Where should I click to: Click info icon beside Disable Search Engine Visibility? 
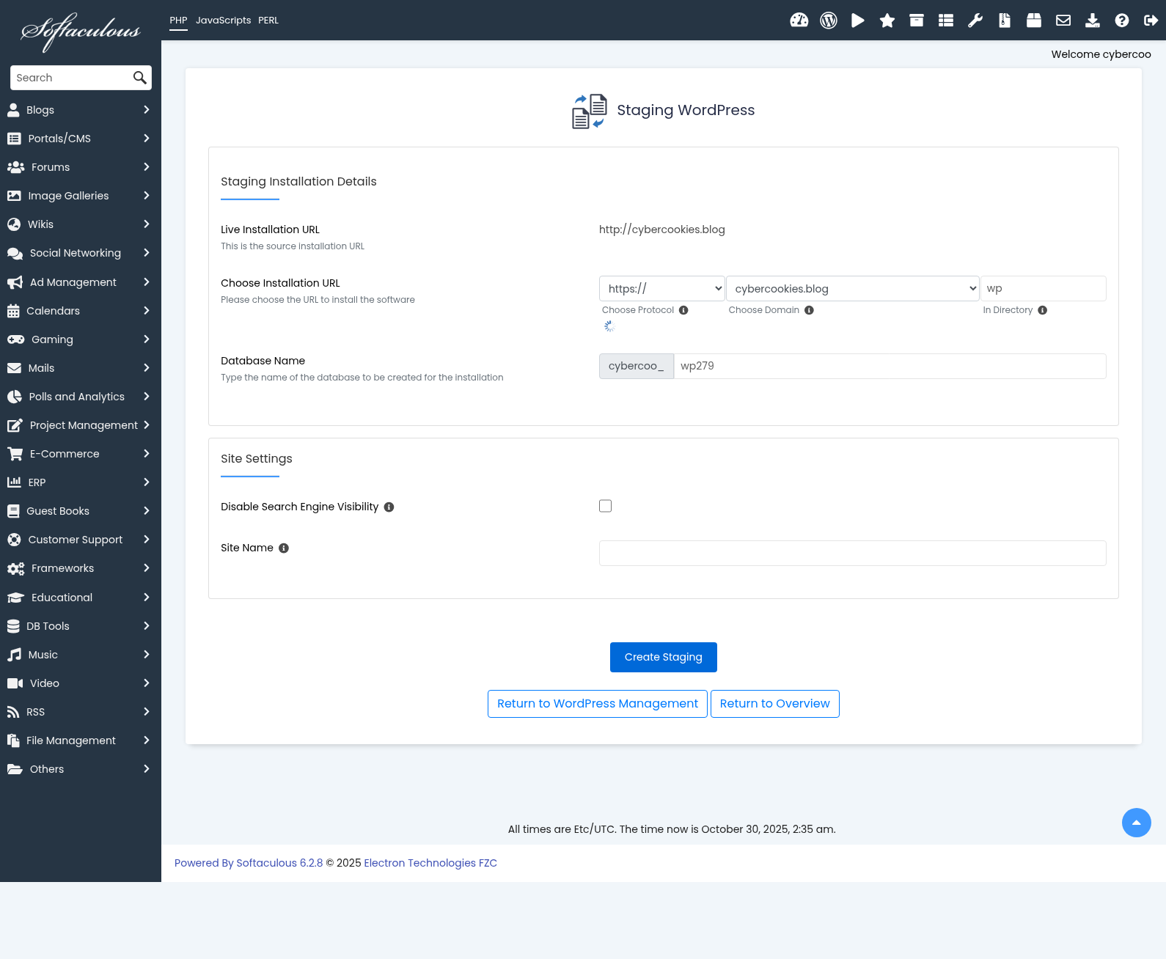[x=389, y=507]
